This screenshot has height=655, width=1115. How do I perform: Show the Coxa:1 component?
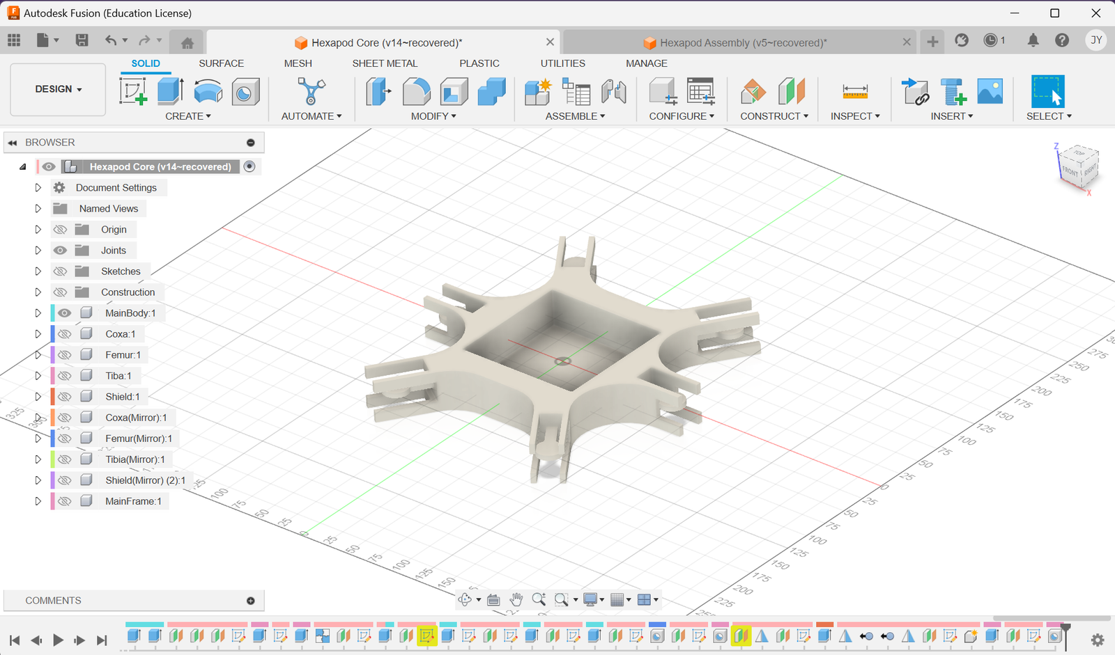(63, 333)
